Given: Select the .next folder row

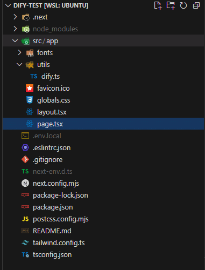Looking at the screenshot, I should pos(103,17).
